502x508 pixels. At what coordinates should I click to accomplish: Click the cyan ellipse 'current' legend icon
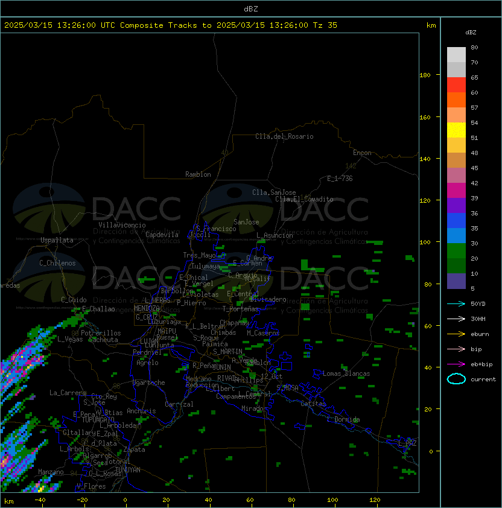tap(456, 379)
